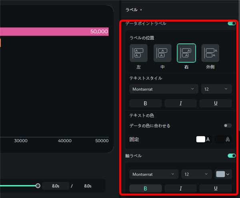Open axis label Montserrat font dropdown
Screen dimensions: 240x198
point(154,174)
